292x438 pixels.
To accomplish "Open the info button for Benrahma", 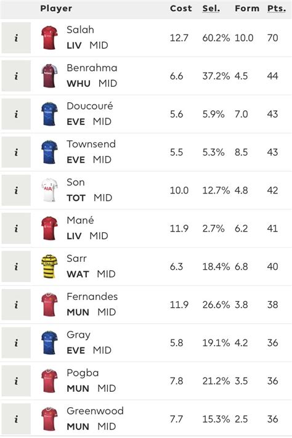I will click(16, 76).
